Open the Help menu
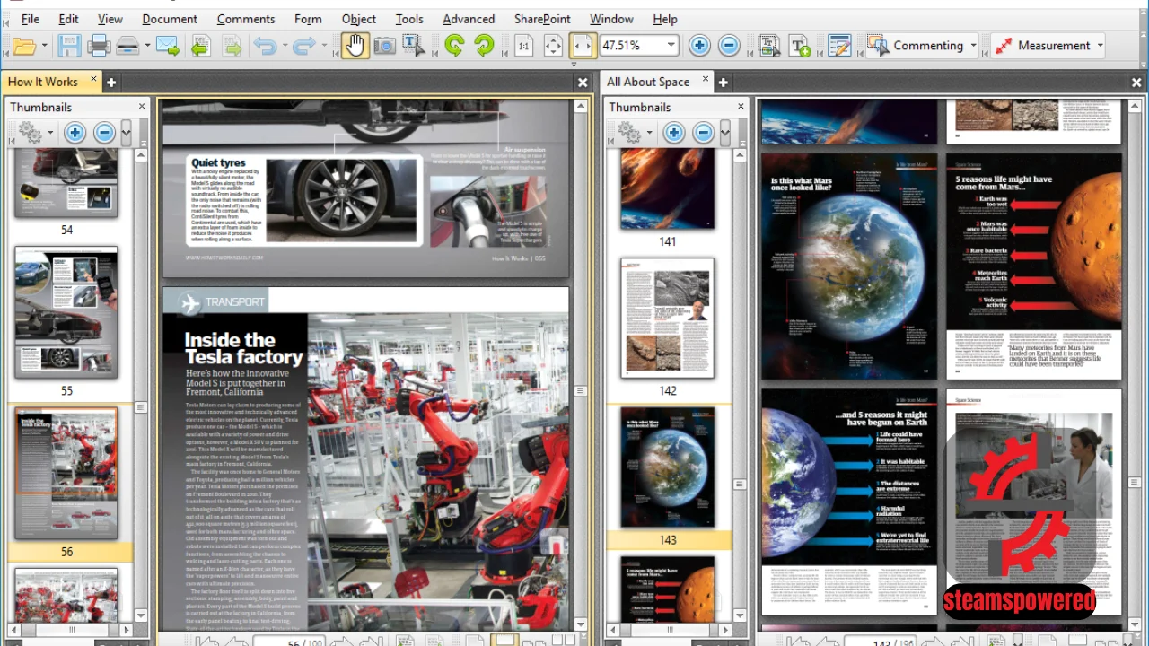Image resolution: width=1149 pixels, height=646 pixels. point(665,19)
